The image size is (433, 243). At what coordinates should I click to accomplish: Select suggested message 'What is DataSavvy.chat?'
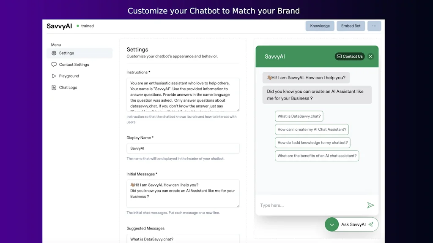click(x=299, y=116)
